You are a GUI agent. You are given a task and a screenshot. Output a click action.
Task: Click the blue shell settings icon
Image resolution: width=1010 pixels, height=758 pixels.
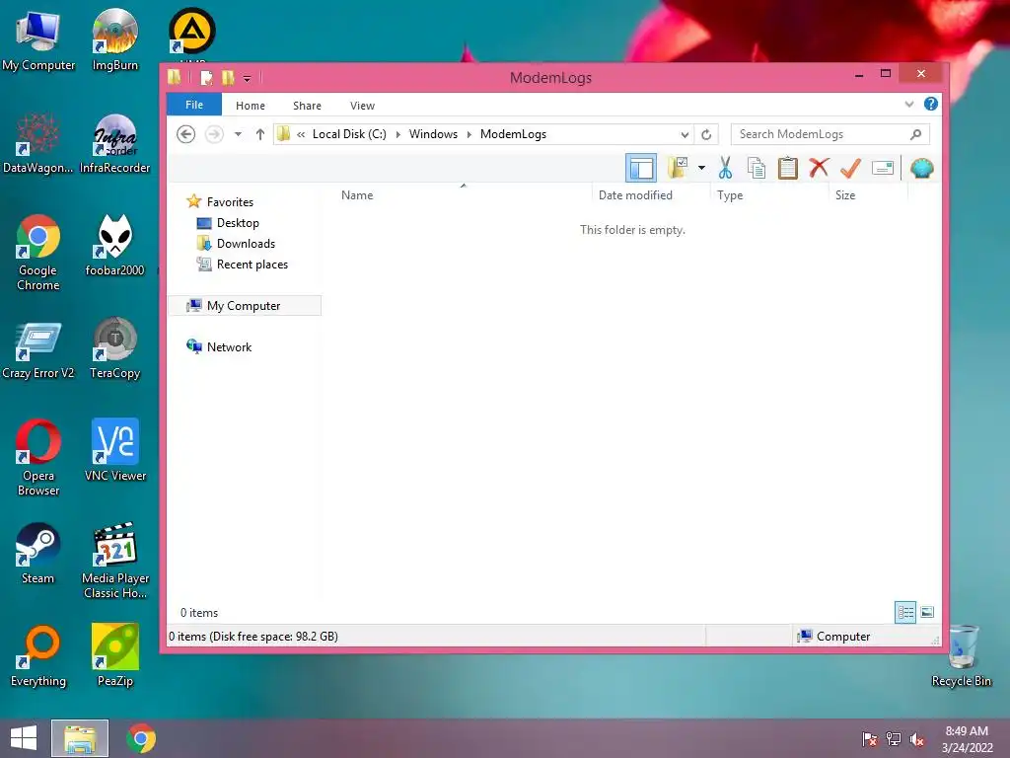[922, 168]
